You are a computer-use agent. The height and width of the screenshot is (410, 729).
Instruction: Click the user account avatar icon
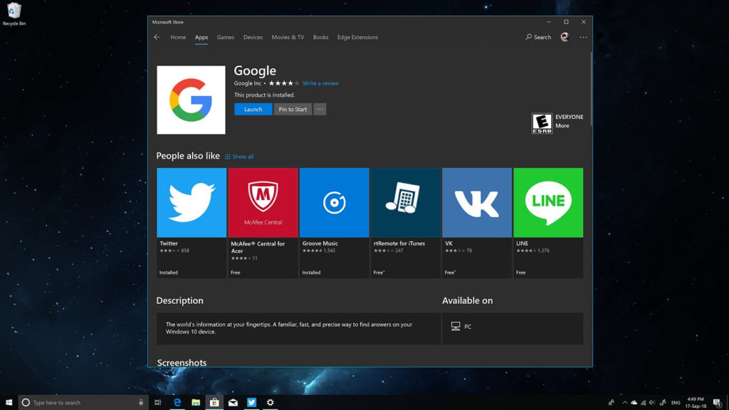[x=564, y=37]
